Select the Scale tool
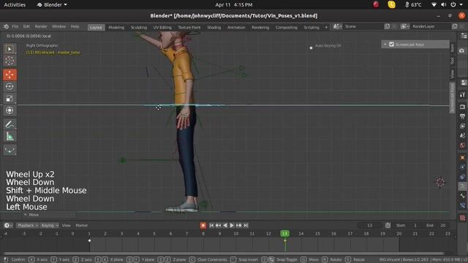 (x=10, y=99)
